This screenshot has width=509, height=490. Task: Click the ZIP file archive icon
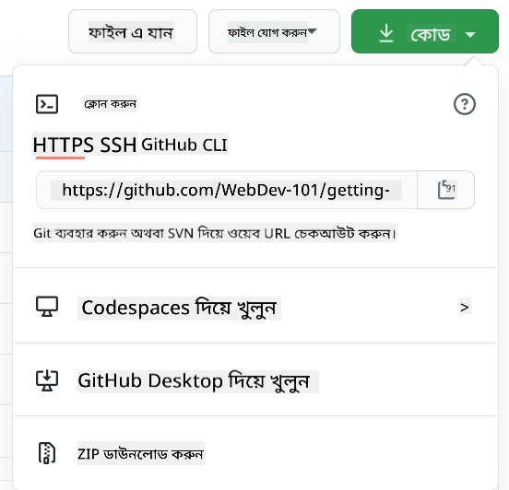47,453
